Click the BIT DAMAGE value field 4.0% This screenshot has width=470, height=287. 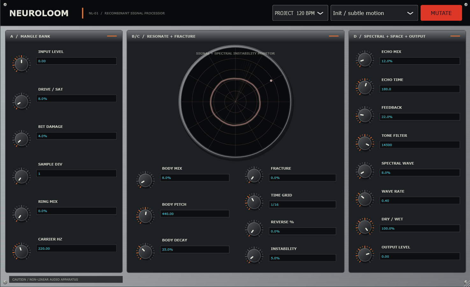click(x=76, y=136)
